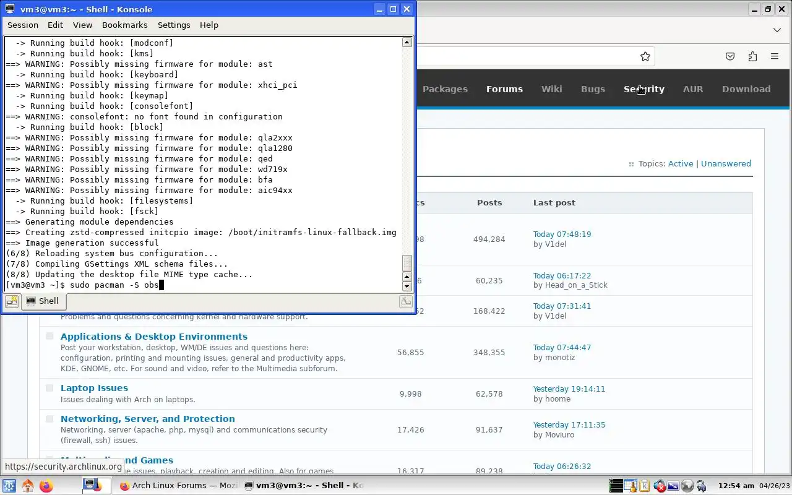Click the Laptop Issues forum status icon
This screenshot has width=792, height=495.
pyautogui.click(x=49, y=388)
